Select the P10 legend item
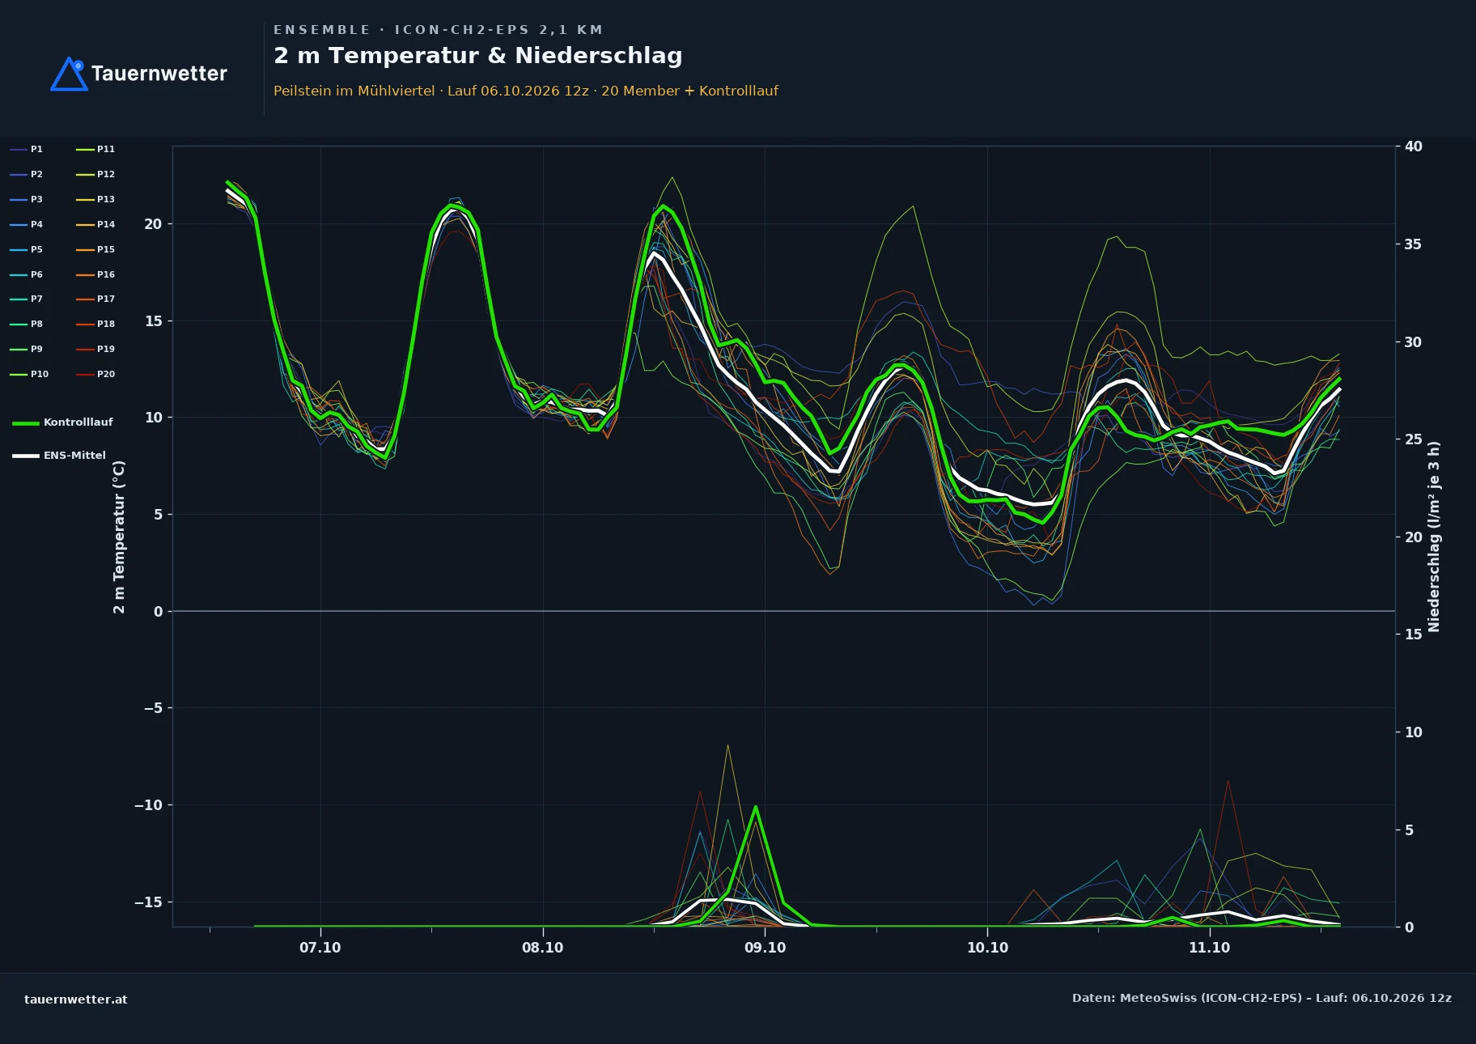 pos(29,374)
